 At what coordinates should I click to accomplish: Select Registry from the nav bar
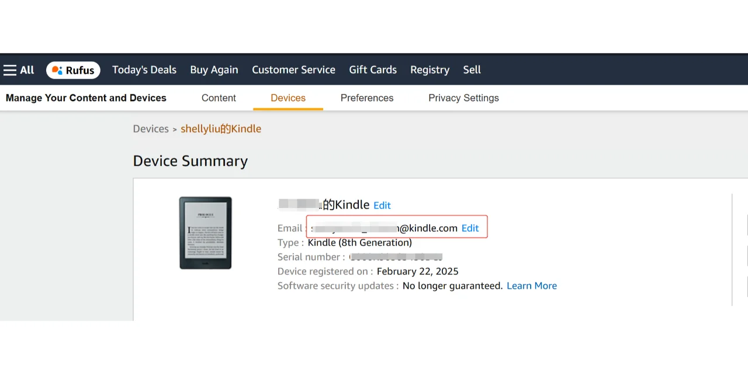[430, 70]
